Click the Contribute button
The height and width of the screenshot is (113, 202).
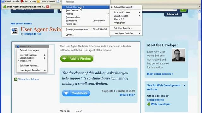[76, 93]
